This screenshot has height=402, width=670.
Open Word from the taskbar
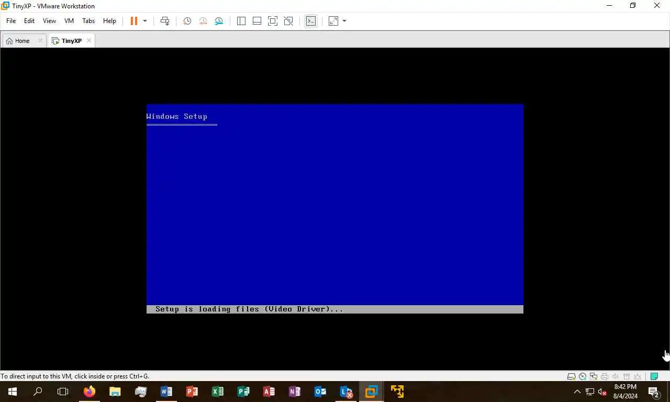(166, 392)
